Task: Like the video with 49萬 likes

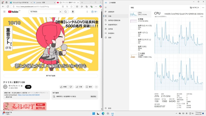Action: (x=63, y=87)
